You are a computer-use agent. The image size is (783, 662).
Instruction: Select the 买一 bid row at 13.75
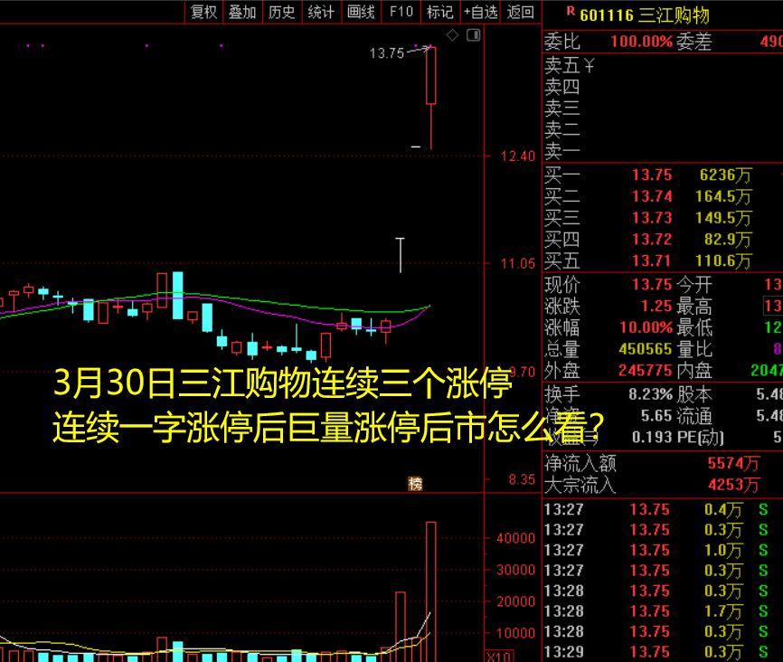651,175
